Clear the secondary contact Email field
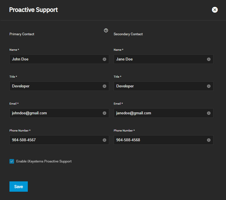This screenshot has width=226, height=200. tap(209, 113)
